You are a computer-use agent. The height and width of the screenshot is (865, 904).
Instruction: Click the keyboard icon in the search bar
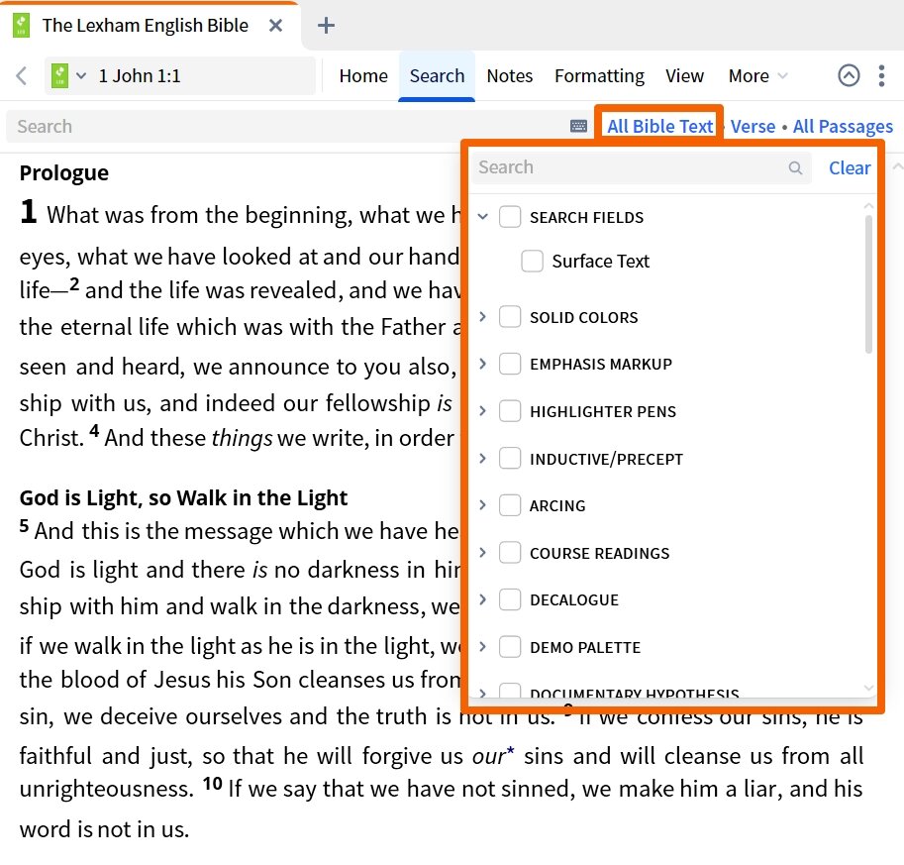point(578,127)
